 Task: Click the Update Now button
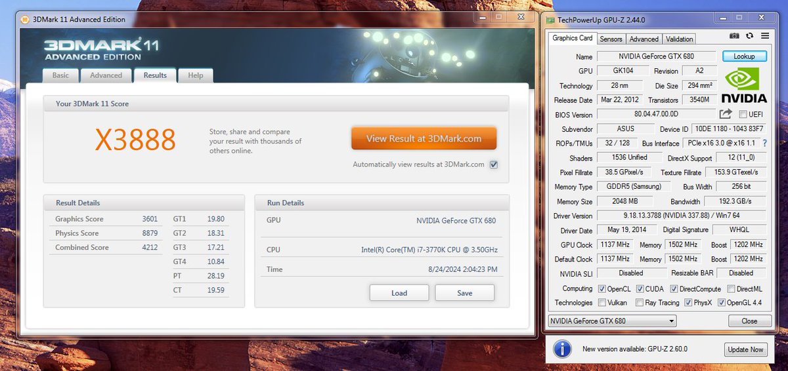(746, 349)
